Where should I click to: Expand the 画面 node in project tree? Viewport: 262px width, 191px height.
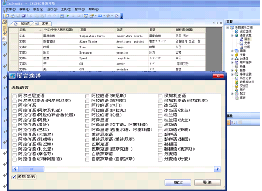232,51
